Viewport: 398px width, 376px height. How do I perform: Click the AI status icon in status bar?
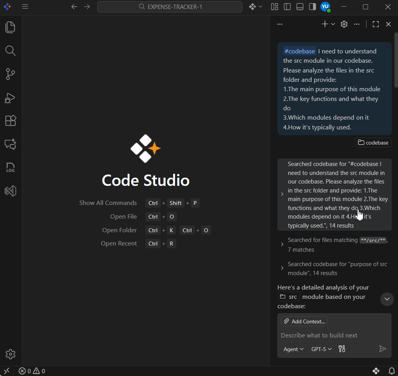(x=376, y=371)
